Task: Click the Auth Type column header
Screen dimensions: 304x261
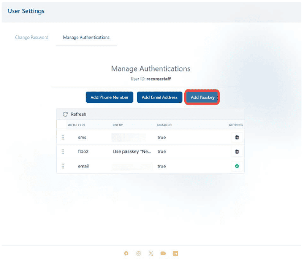Action: pos(76,125)
